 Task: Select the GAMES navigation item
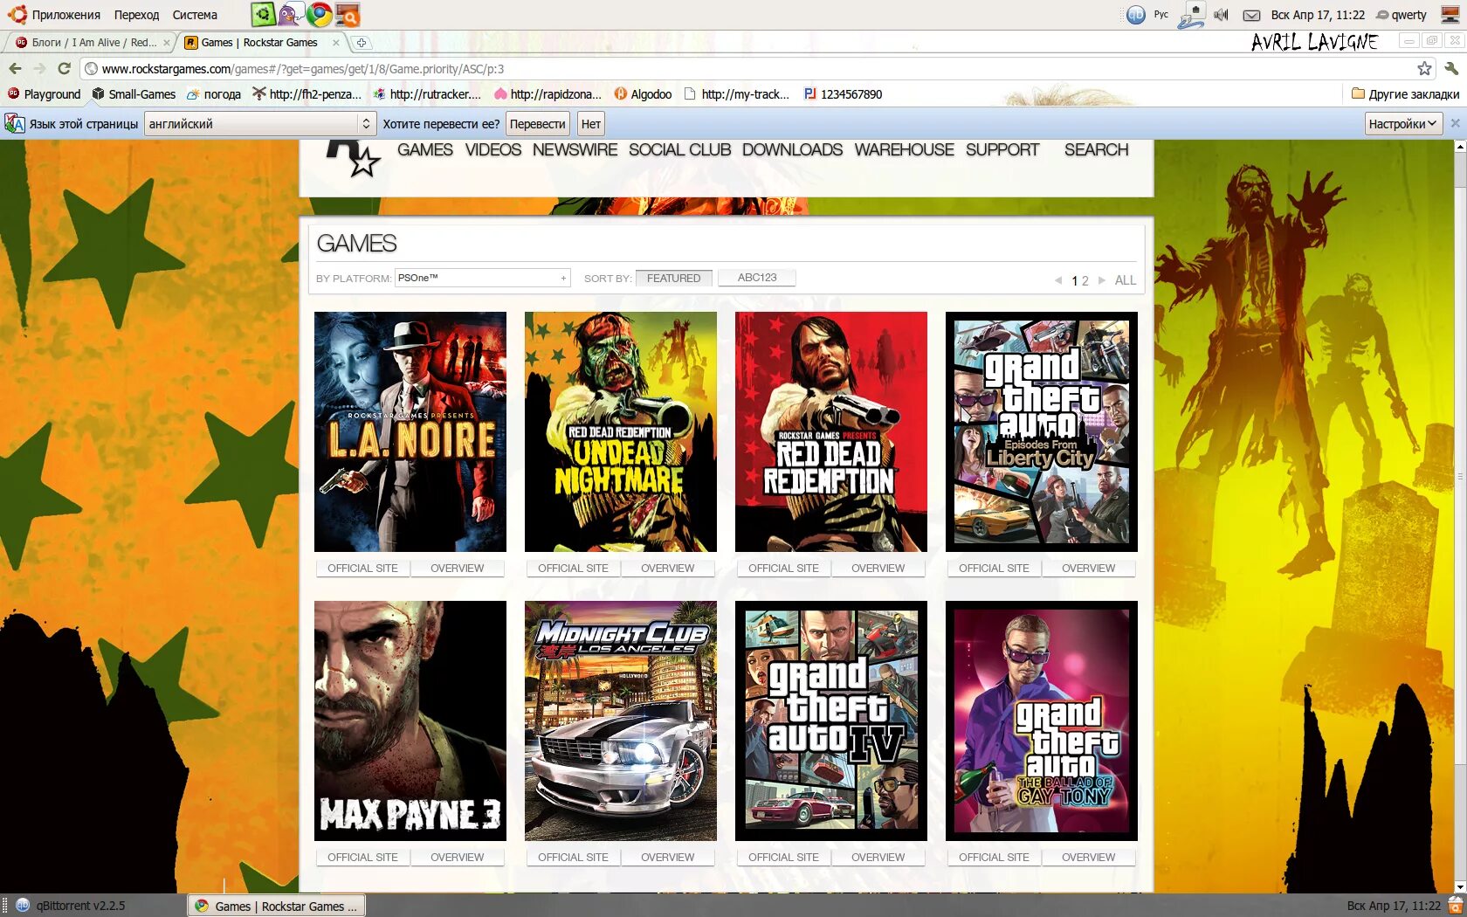click(425, 150)
